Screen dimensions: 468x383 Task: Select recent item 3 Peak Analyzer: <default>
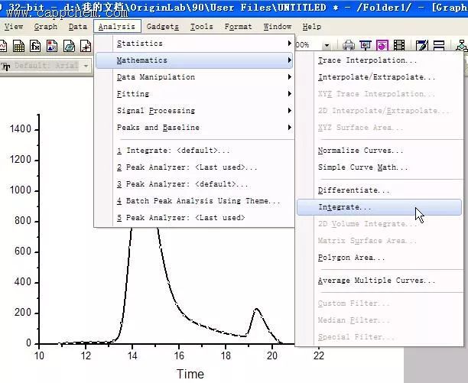pyautogui.click(x=194, y=184)
